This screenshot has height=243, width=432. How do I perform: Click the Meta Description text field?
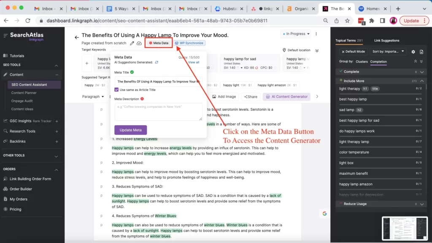[158, 112]
